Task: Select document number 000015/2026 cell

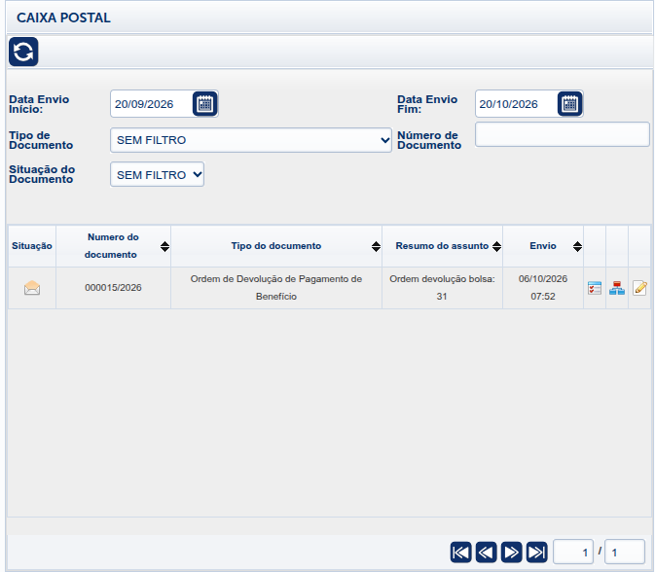Action: [x=113, y=288]
